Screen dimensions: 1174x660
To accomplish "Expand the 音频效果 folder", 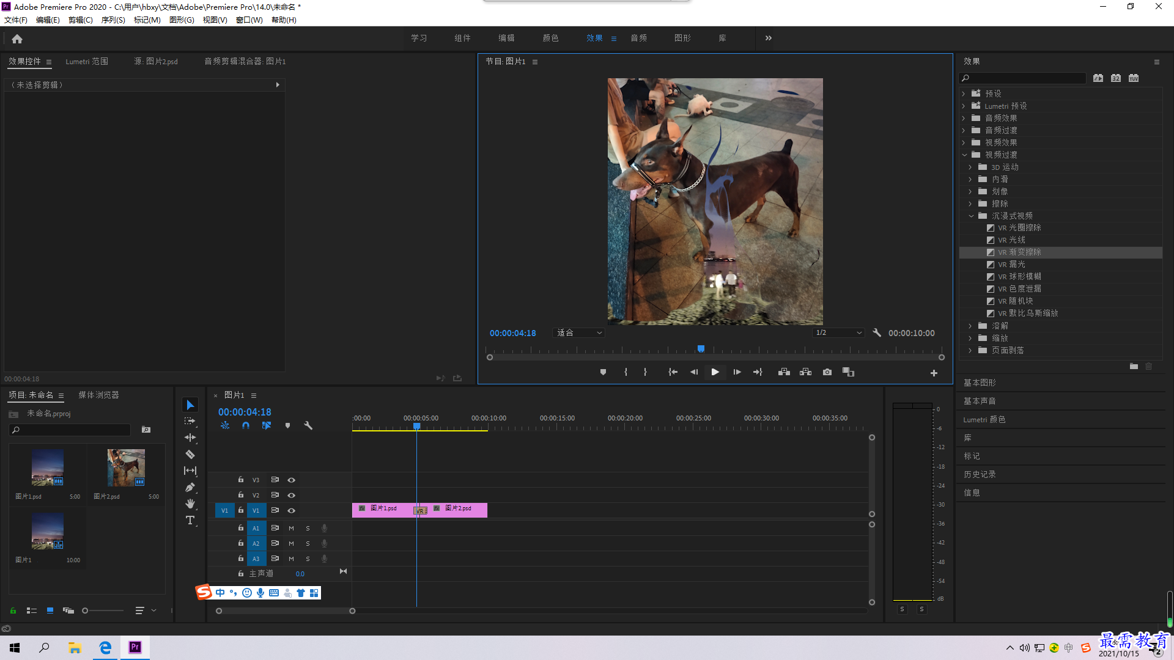I will point(964,118).
